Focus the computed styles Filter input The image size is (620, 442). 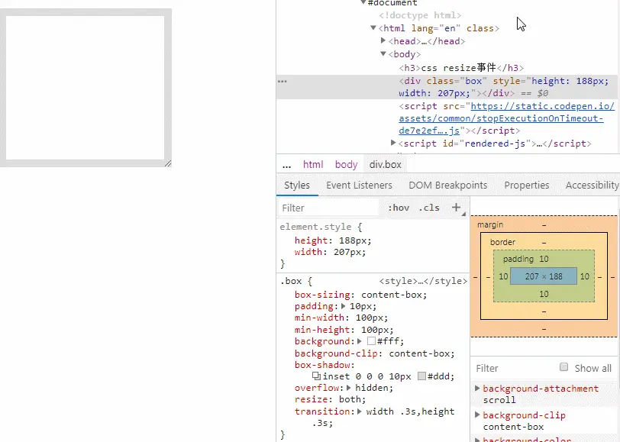click(514, 368)
